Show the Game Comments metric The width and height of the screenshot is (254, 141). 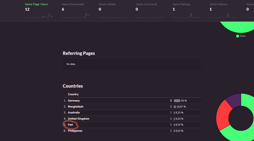point(146,4)
